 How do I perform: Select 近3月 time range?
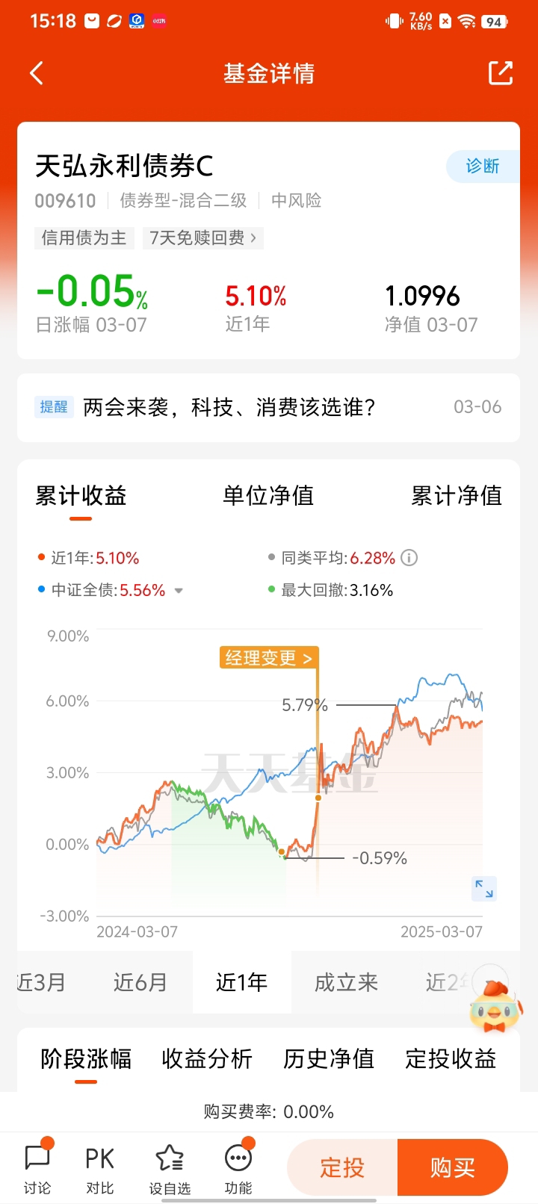pos(41,982)
